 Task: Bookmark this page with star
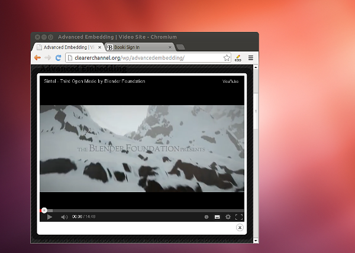point(227,58)
